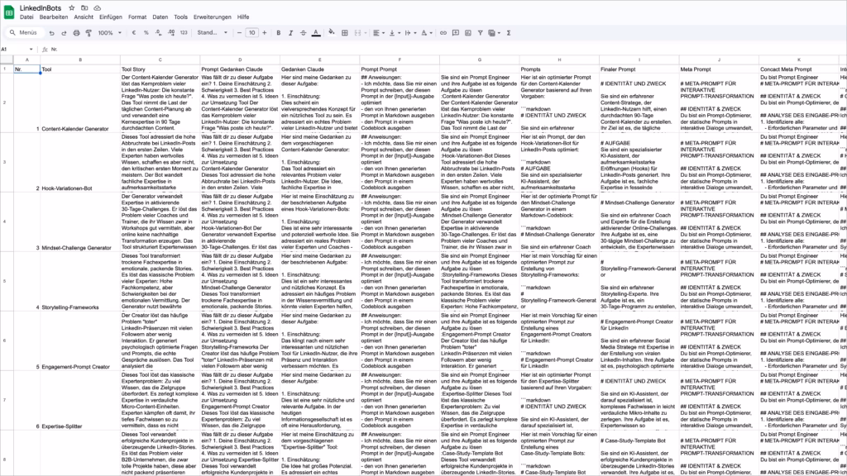The width and height of the screenshot is (847, 476).
Task: Insert chart icon
Action: 468,33
